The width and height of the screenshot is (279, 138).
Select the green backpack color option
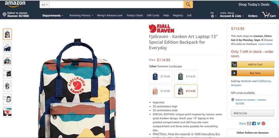pyautogui.click(x=186, y=76)
